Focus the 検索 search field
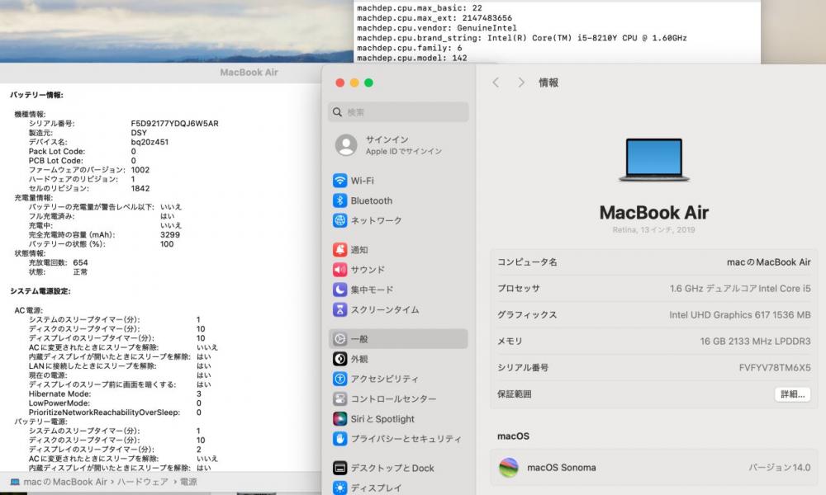The image size is (826, 495). click(x=398, y=112)
